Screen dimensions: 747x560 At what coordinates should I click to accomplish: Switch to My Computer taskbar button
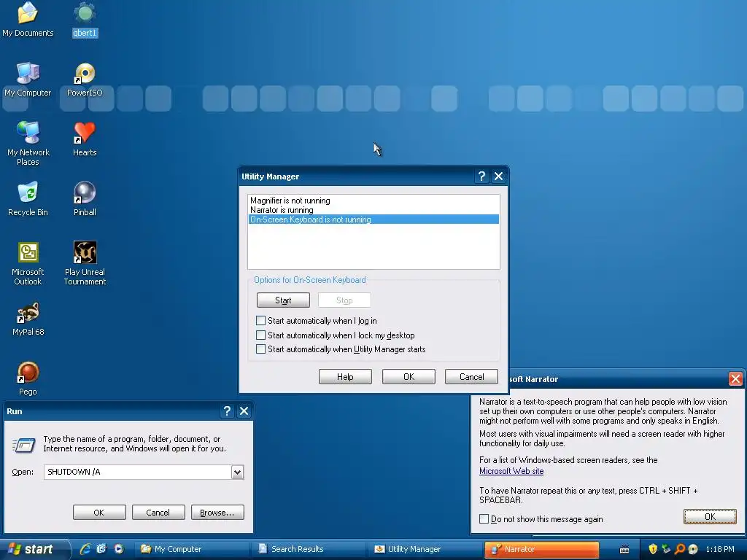click(190, 549)
